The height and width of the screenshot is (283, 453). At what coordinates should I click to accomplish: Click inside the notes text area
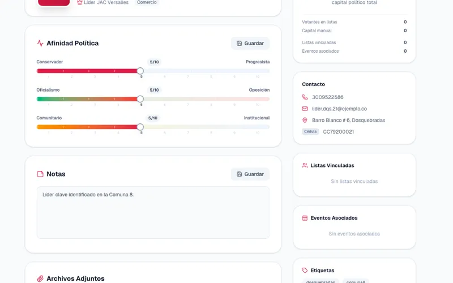click(x=153, y=213)
